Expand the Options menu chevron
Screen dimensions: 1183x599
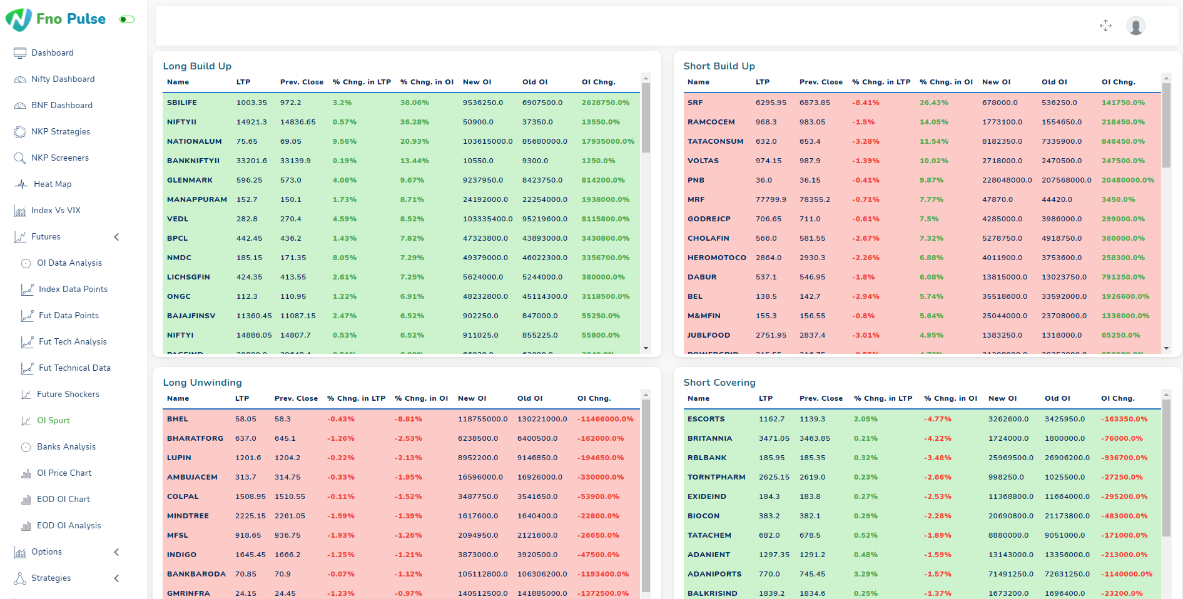point(116,552)
